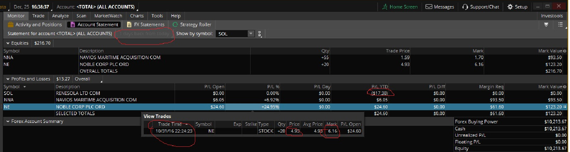Select the highlighted NE NOBLE CORP row

coord(284,107)
